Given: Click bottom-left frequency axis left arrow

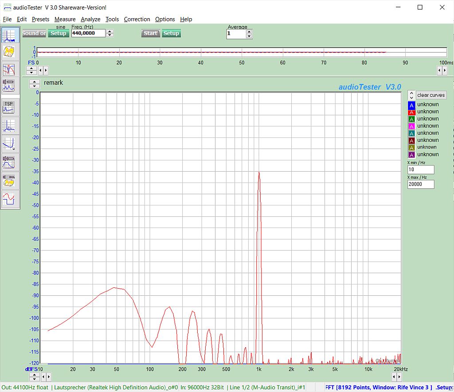Looking at the screenshot, I should [x=43, y=376].
